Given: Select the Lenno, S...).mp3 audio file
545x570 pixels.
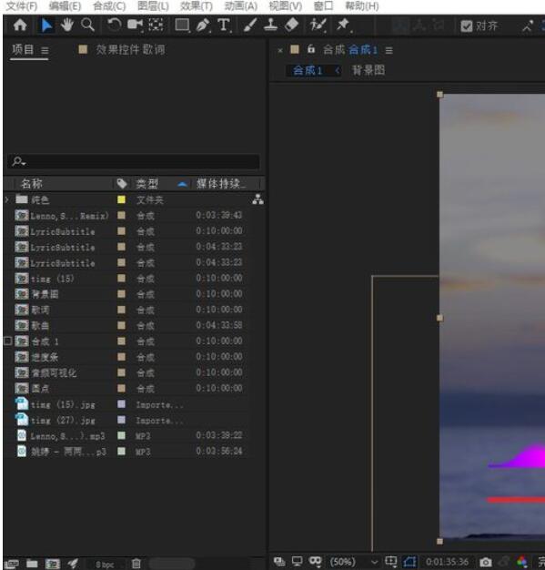Looking at the screenshot, I should coord(67,435).
